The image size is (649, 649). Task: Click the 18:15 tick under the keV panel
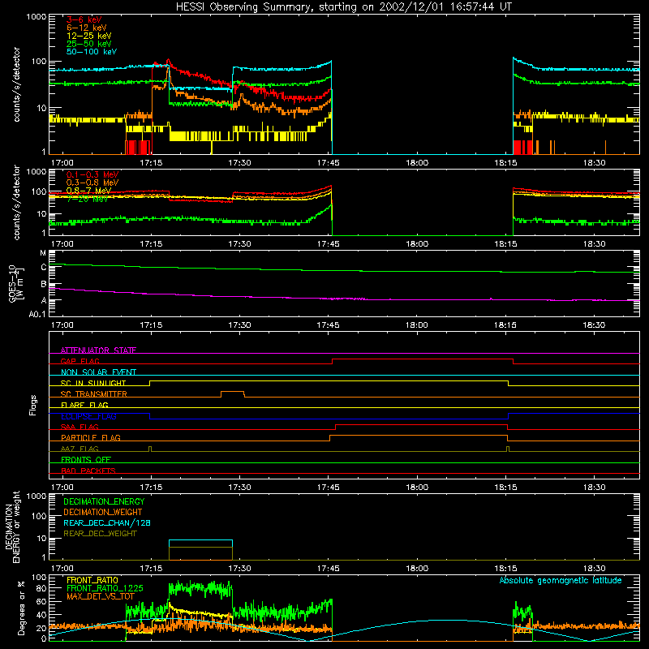coord(505,163)
